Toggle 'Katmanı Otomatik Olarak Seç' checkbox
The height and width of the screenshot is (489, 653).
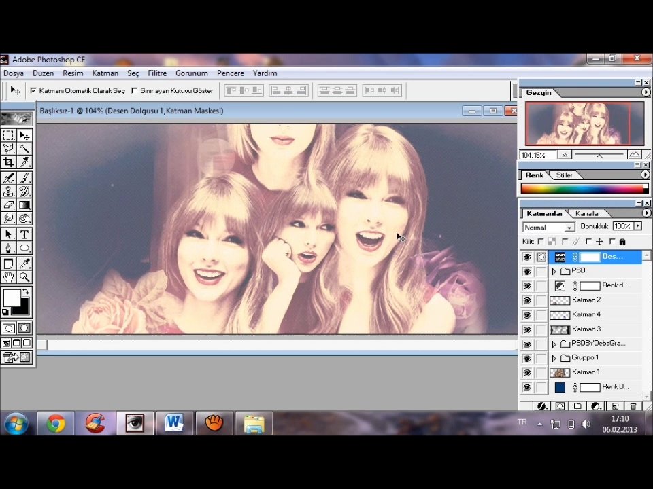click(33, 90)
